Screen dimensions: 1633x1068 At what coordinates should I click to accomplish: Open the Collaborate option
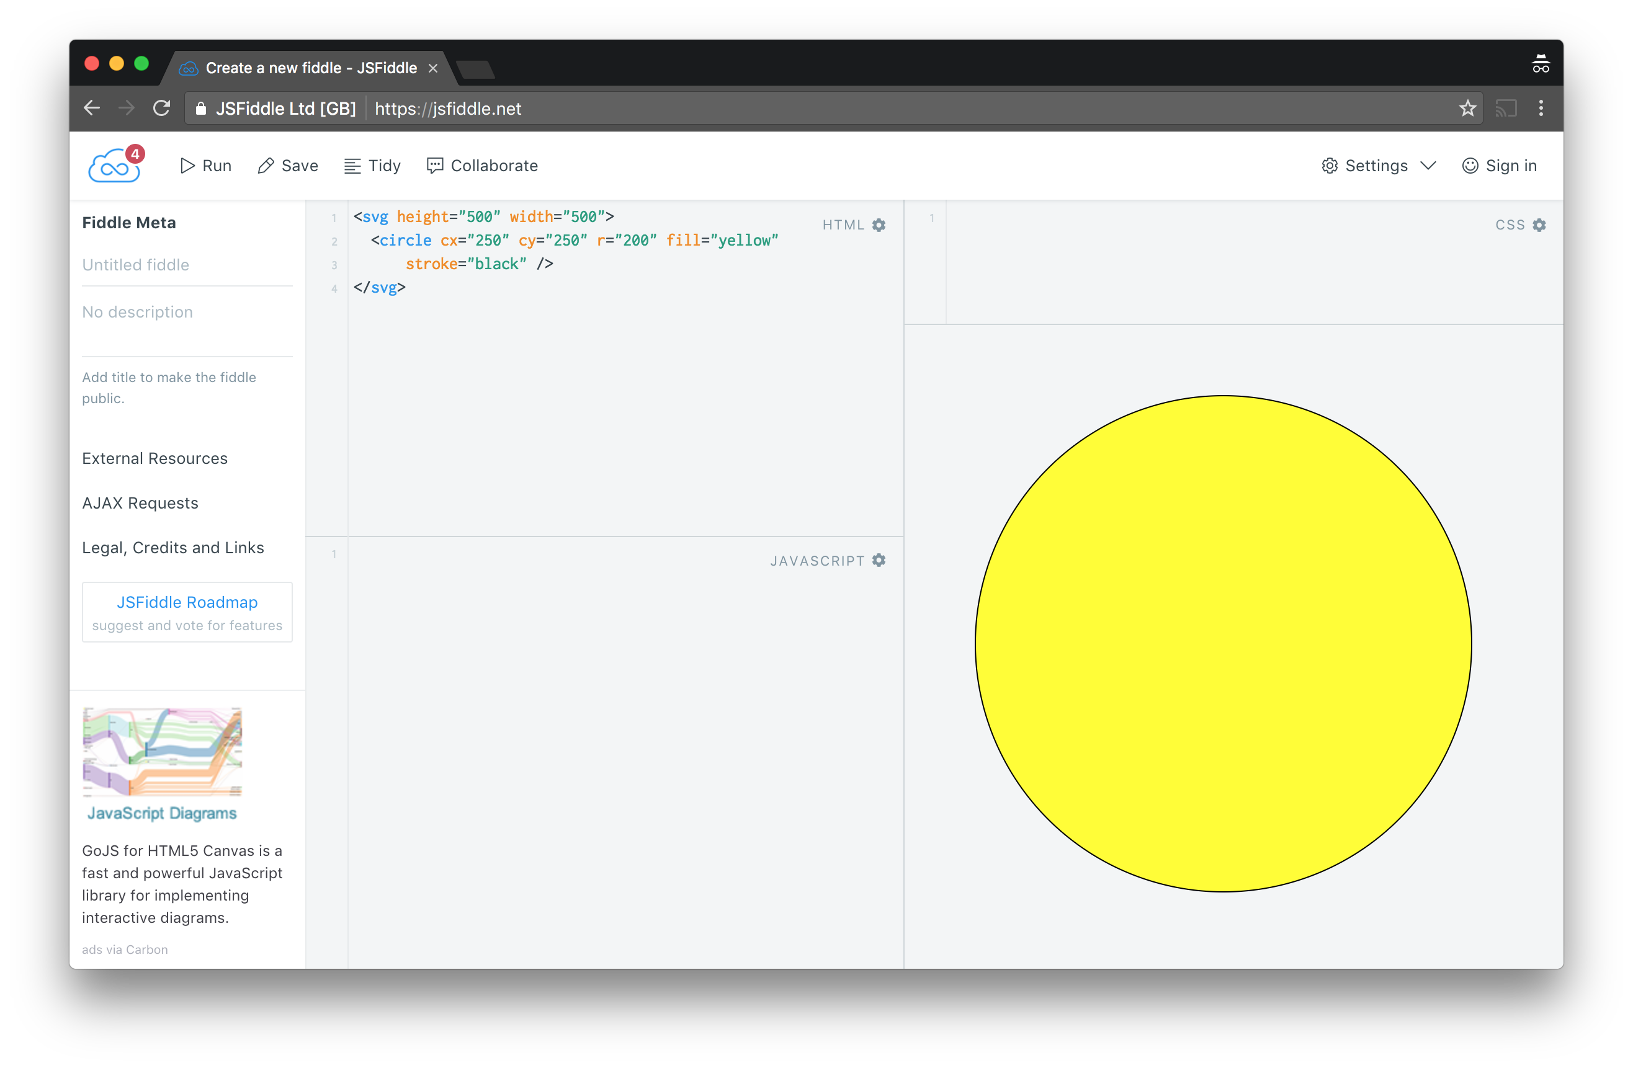coord(482,166)
